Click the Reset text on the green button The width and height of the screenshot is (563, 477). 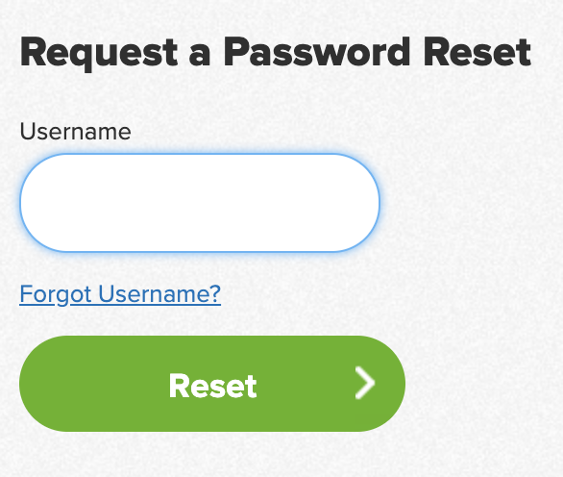pos(213,386)
